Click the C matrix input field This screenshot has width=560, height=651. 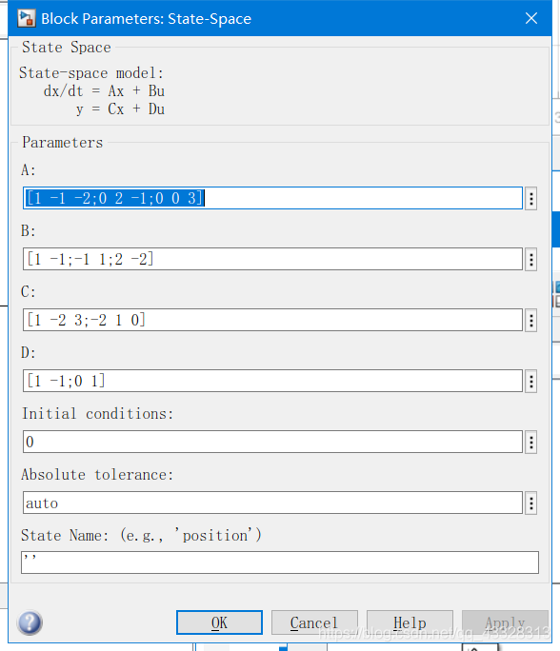[272, 320]
